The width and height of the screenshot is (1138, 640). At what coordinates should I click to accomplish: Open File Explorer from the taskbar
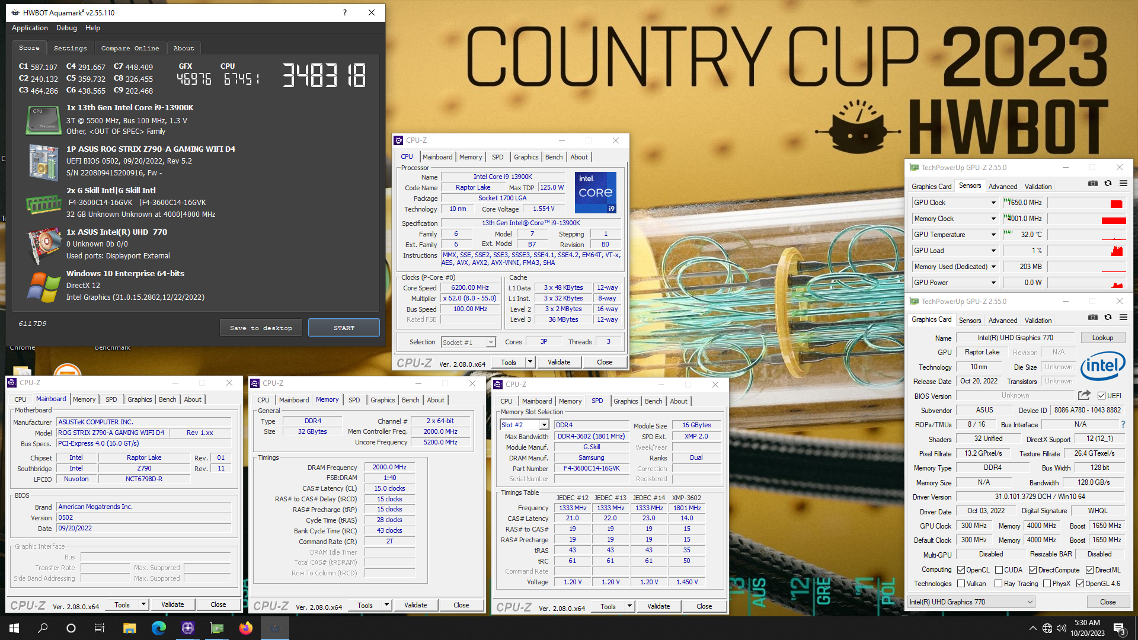point(129,628)
